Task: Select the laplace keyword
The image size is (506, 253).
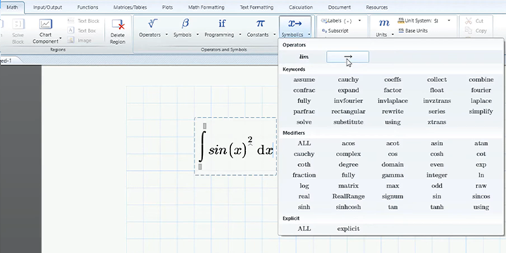Action: click(481, 100)
